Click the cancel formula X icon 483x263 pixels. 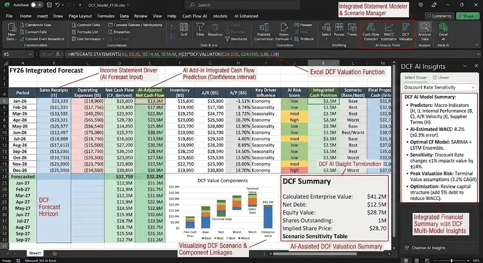pos(43,55)
